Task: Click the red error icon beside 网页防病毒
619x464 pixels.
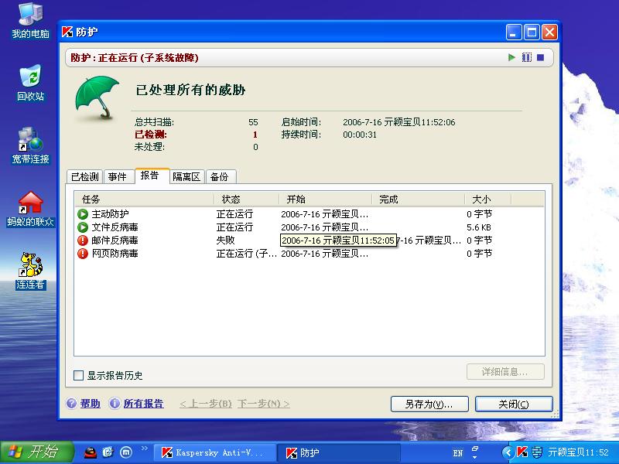Action: [x=83, y=254]
